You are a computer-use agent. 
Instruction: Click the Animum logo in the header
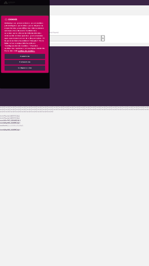click(x=10, y=2)
